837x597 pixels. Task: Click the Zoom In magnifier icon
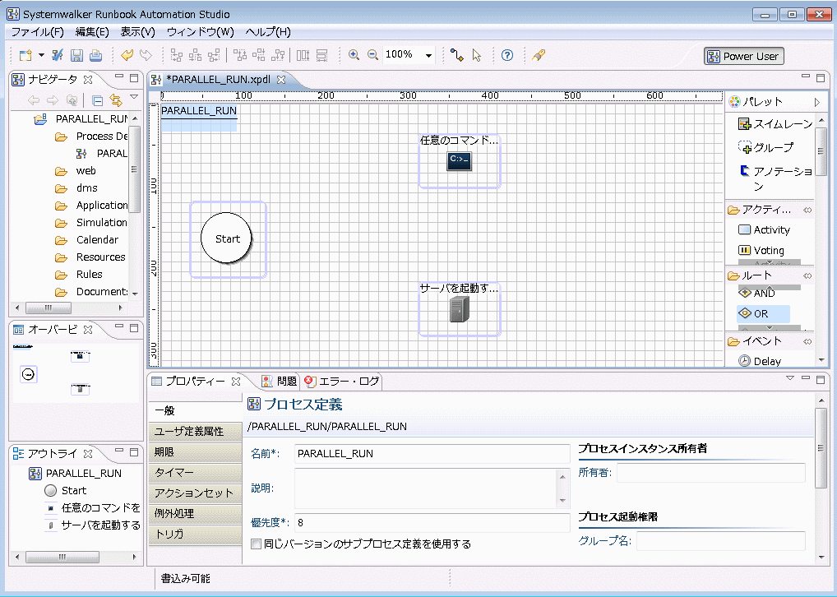[x=354, y=55]
